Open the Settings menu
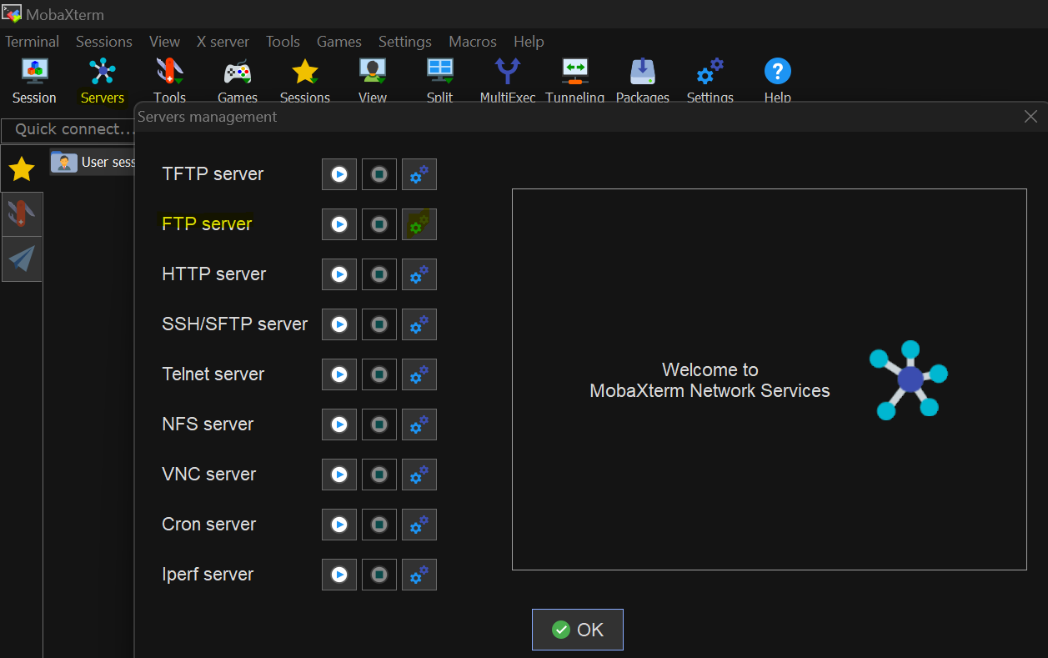Image resolution: width=1048 pixels, height=658 pixels. (x=405, y=42)
